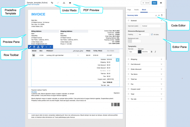Click the Undo arrow icon
Screen dimensions: 190x127
pos(52,2)
